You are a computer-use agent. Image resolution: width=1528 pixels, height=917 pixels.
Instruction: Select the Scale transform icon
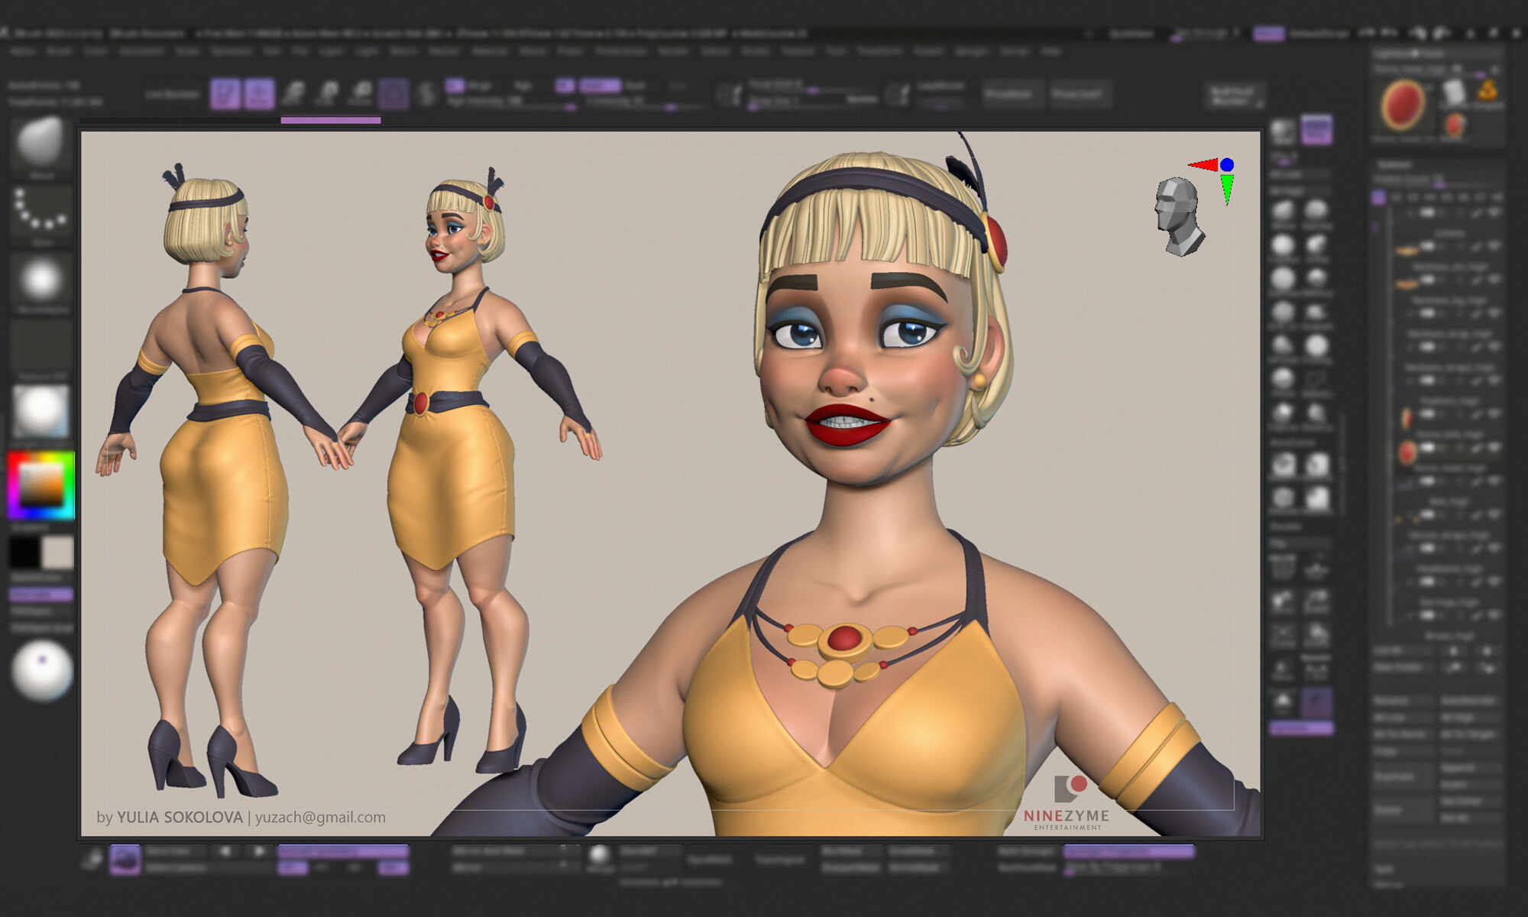tap(327, 94)
